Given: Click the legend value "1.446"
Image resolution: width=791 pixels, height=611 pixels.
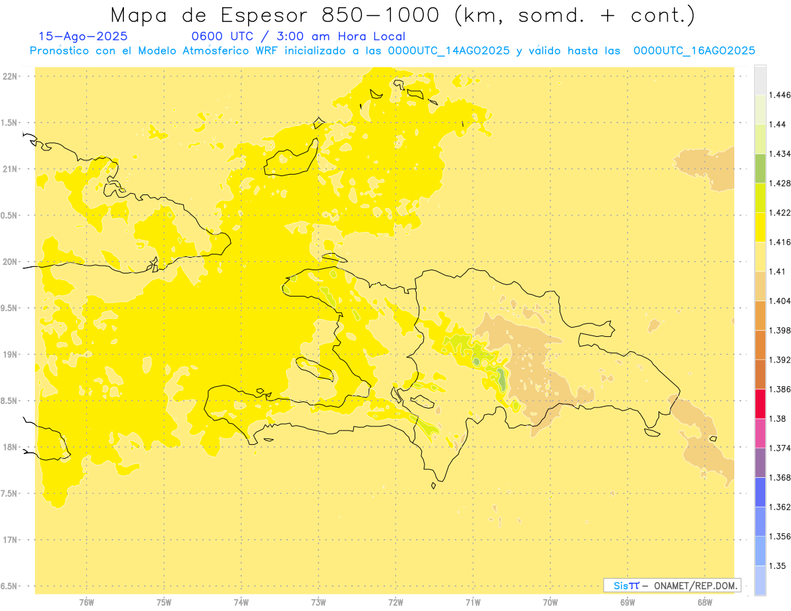Looking at the screenshot, I should pos(780,95).
